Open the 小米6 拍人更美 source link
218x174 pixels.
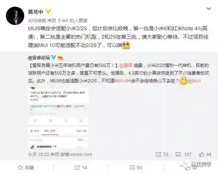73,21
